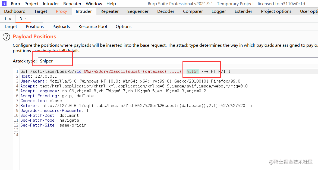Open a new attack tab with ellipsis
318x170 pixels.
point(36,19)
